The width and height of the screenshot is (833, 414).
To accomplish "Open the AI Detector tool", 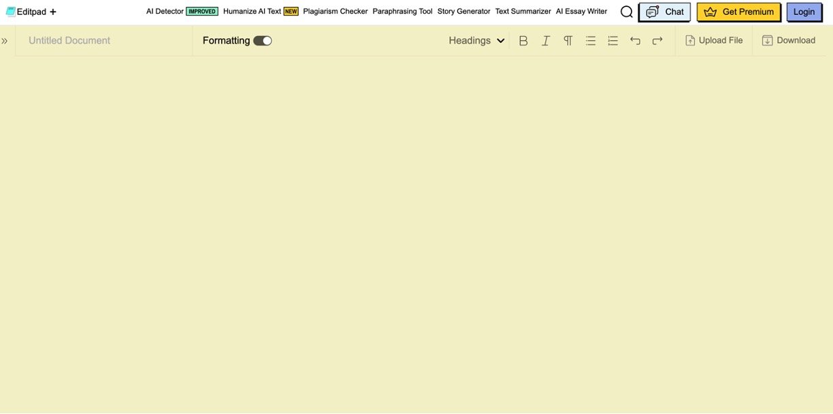I will (165, 12).
